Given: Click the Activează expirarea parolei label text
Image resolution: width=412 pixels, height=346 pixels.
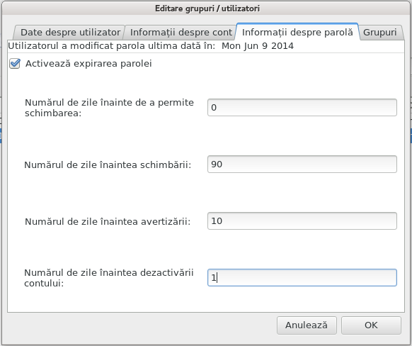Looking at the screenshot, I should [88, 64].
